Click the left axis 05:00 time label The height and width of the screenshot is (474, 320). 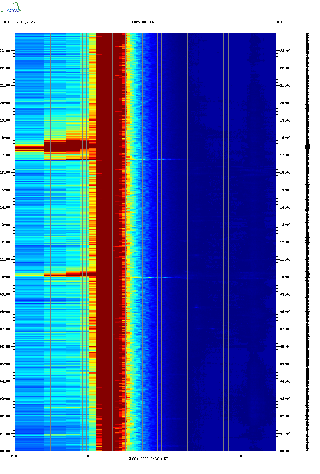point(5,364)
